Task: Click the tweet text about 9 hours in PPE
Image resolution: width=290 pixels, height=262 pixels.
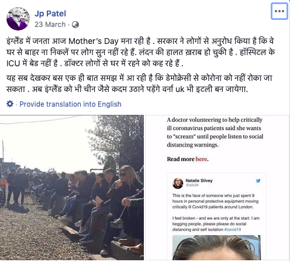Action: (x=215, y=201)
